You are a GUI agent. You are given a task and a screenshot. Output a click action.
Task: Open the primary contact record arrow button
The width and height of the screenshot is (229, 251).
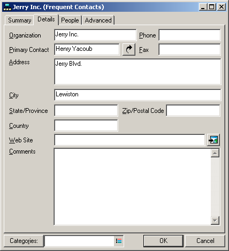click(x=129, y=49)
